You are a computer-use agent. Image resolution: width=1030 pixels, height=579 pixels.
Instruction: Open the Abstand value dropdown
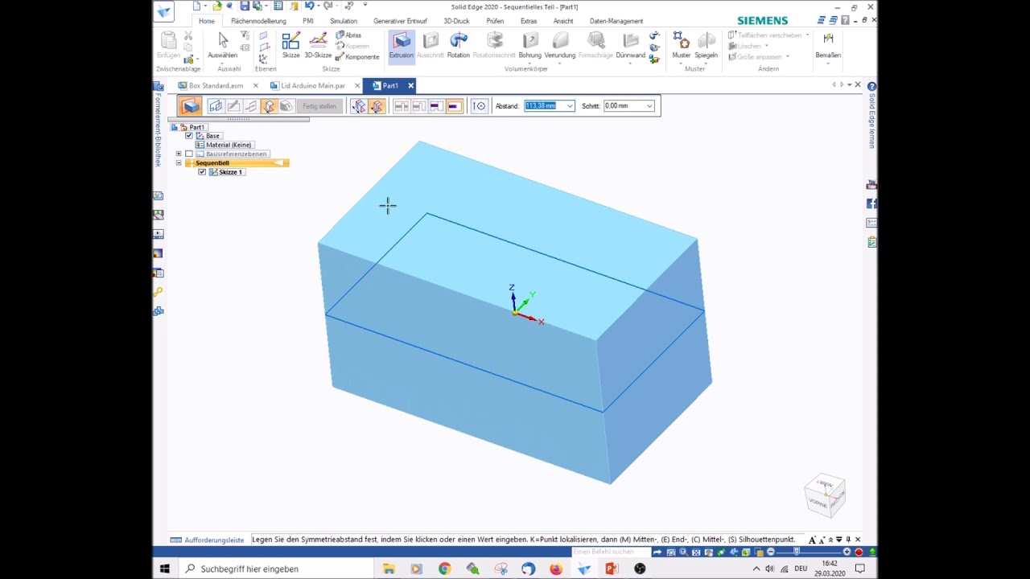pos(570,106)
